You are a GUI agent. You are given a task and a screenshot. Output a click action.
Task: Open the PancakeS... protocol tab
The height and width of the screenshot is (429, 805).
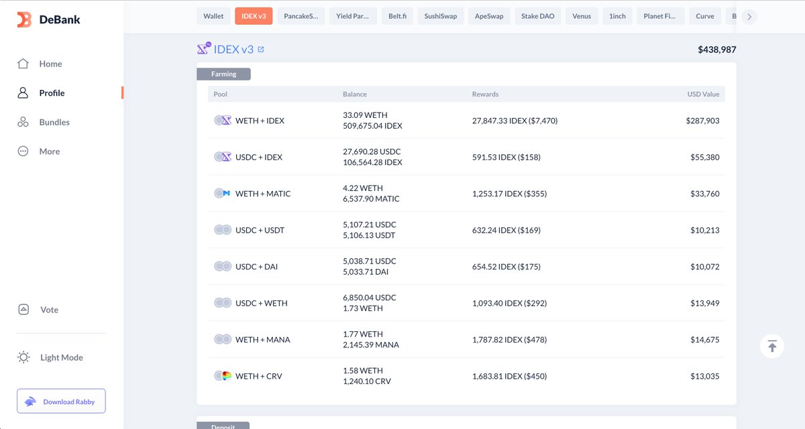click(301, 16)
